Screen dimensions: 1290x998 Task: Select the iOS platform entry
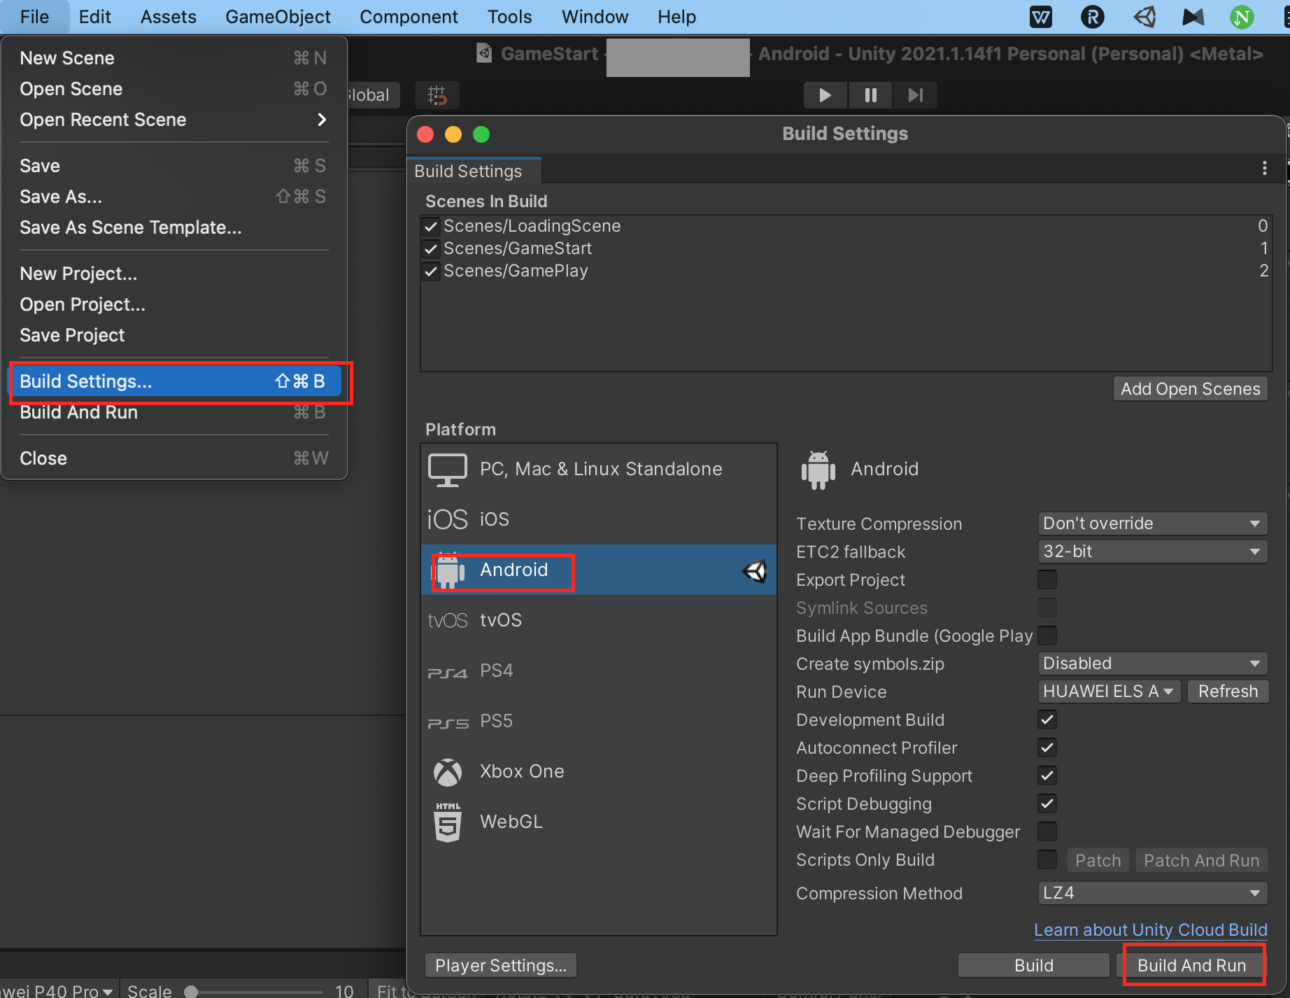[x=494, y=519]
